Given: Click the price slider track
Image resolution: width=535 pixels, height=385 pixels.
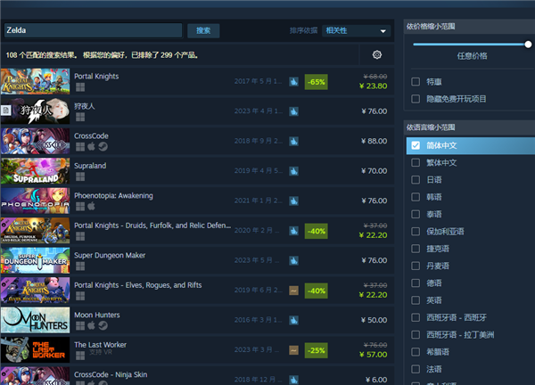Looking at the screenshot, I should tap(469, 45).
